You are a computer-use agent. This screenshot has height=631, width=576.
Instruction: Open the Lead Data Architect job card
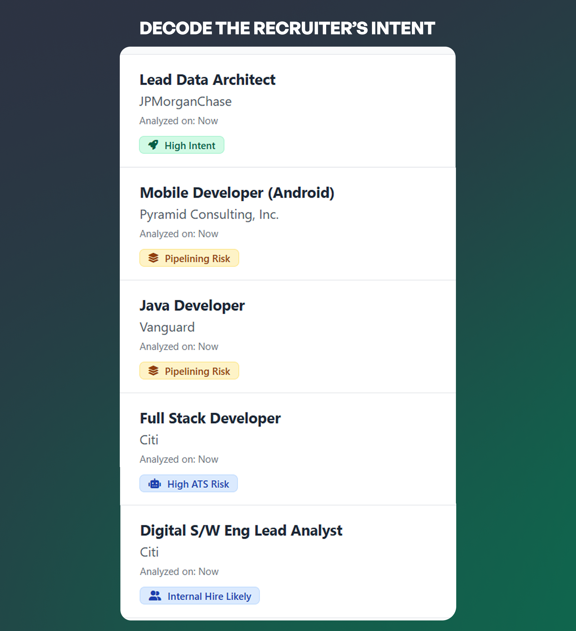(x=288, y=109)
